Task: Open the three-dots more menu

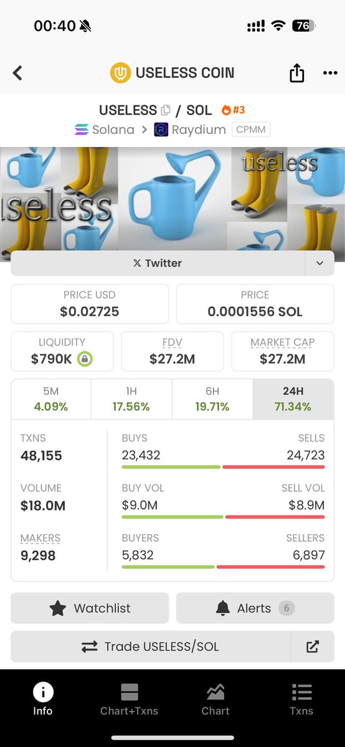Action: (x=330, y=73)
